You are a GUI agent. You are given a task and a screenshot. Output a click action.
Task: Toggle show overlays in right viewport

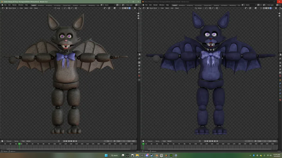point(256,8)
